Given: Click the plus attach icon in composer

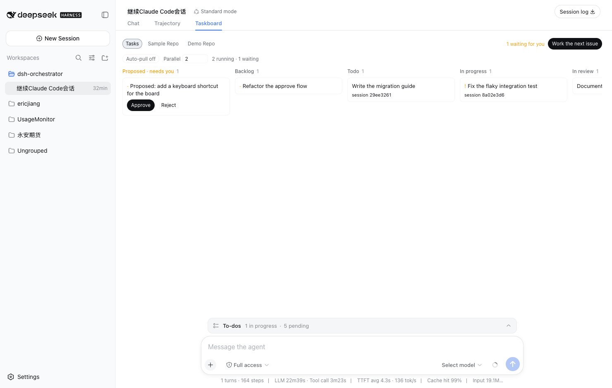Looking at the screenshot, I should [x=210, y=365].
